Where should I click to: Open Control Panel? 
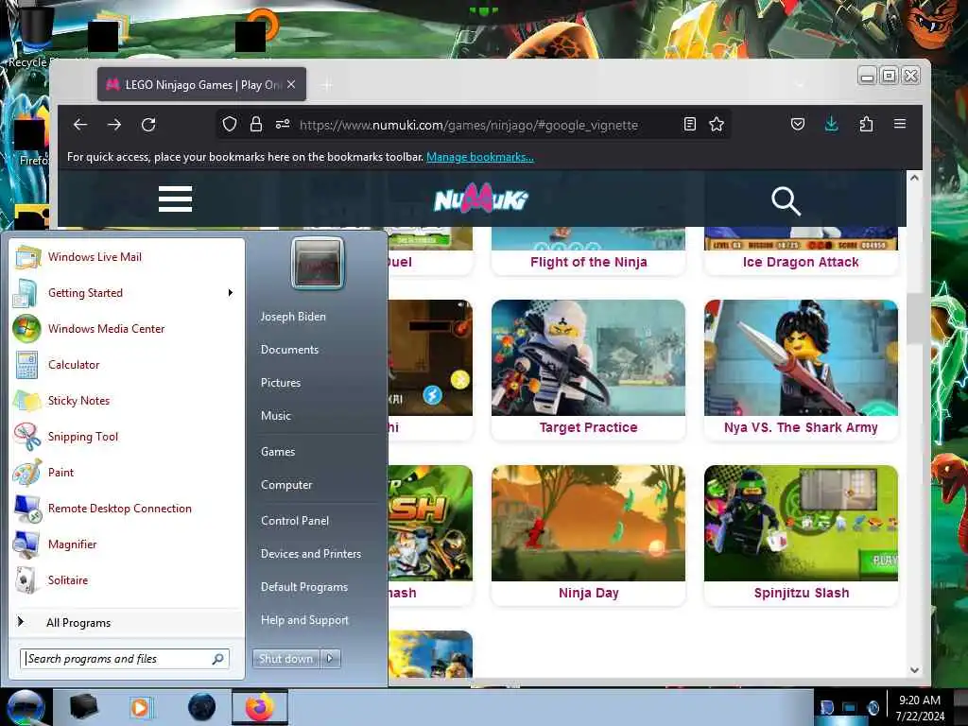[295, 521]
